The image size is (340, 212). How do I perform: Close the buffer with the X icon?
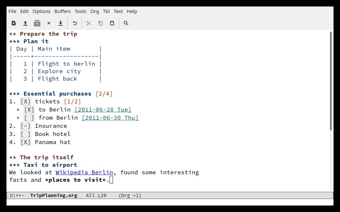[x=49, y=23]
